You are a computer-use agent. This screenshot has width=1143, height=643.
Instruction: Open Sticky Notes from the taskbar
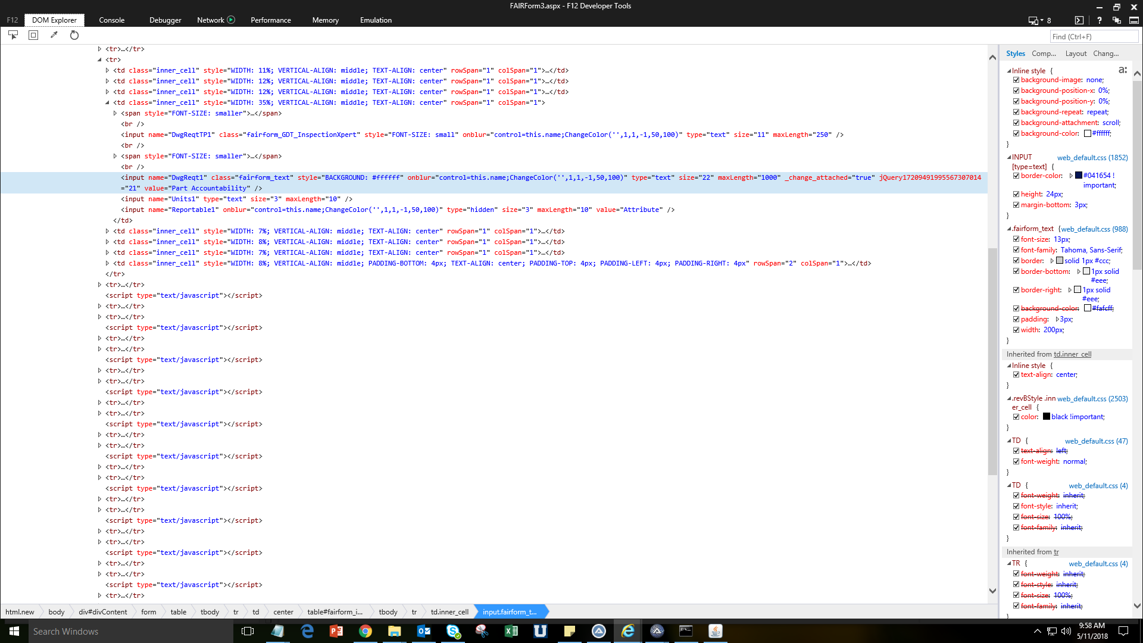(x=570, y=631)
